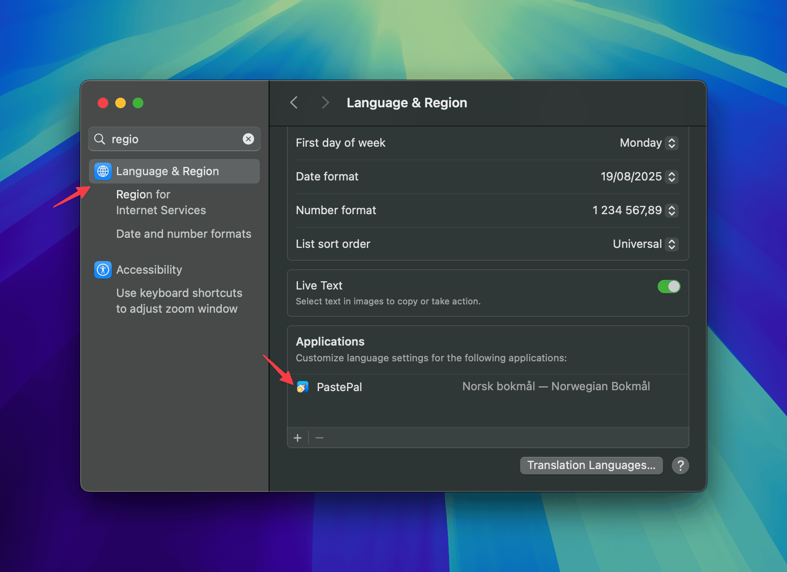Remove application with the minus button
Screen dimensions: 787x572
(319, 438)
